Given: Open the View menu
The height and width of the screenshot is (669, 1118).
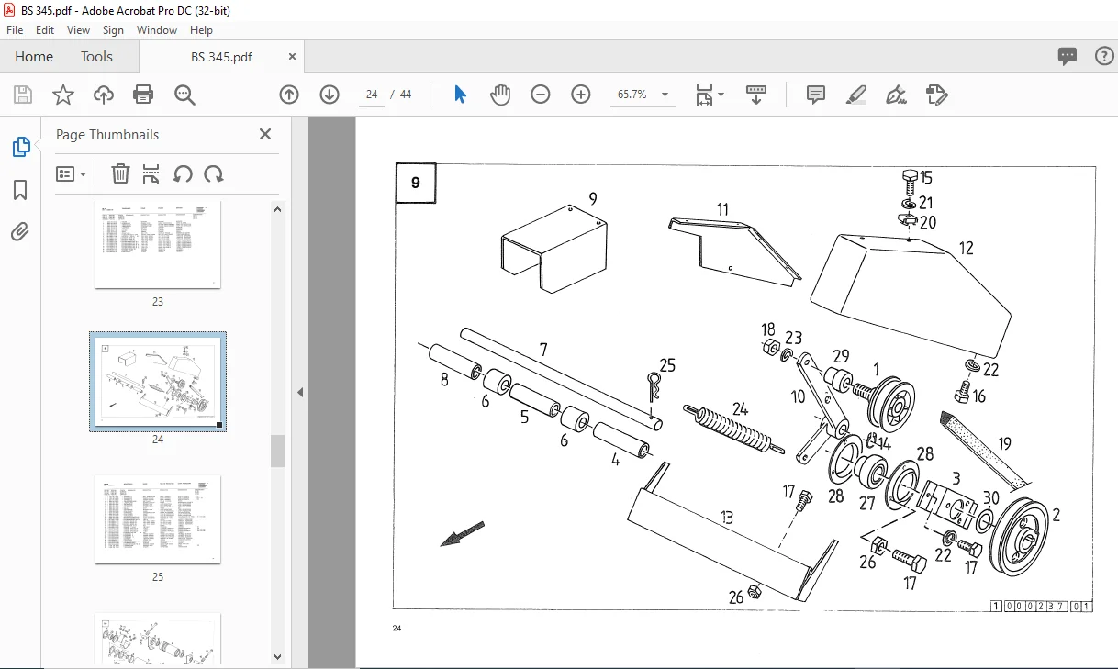Looking at the screenshot, I should point(79,30).
